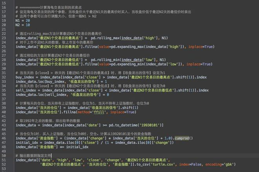The width and height of the screenshot is (259, 172).
Task: Click line number 52 in the gutter
Action: pyautogui.click(x=4, y=165)
